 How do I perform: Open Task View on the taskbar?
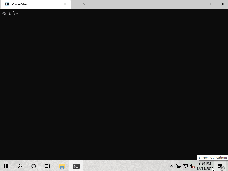pyautogui.click(x=48, y=166)
